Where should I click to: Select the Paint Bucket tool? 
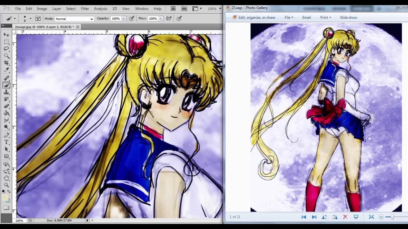[6, 113]
